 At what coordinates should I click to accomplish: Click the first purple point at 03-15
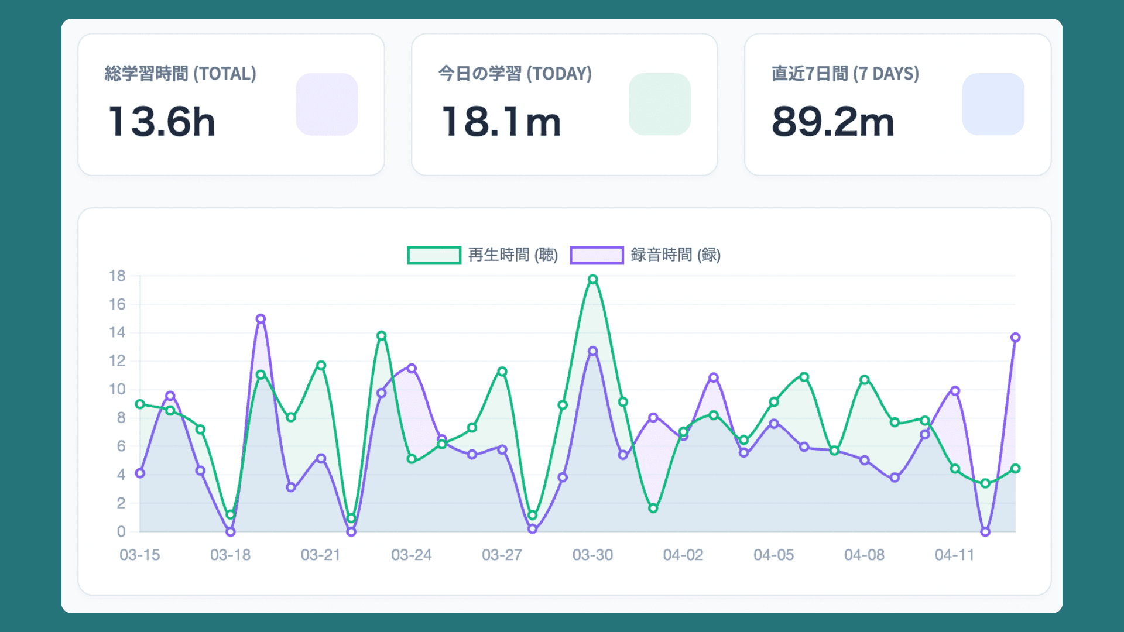click(140, 473)
